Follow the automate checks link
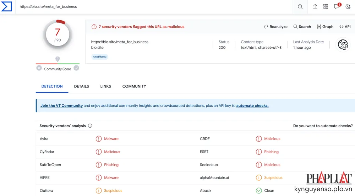355x196 pixels. point(252,106)
